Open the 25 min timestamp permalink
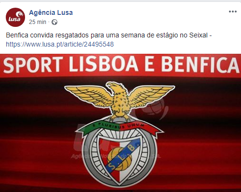241x192 pixels. click(38, 22)
